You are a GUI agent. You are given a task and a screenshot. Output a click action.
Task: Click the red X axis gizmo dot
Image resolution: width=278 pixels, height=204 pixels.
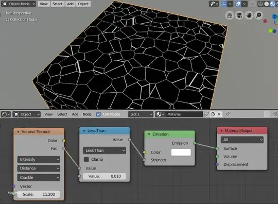click(265, 21)
